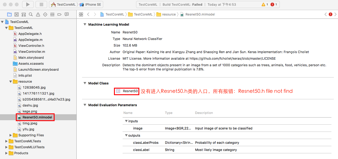Open the Issue navigator warning icon
The image size is (338, 159).
(x=38, y=14)
